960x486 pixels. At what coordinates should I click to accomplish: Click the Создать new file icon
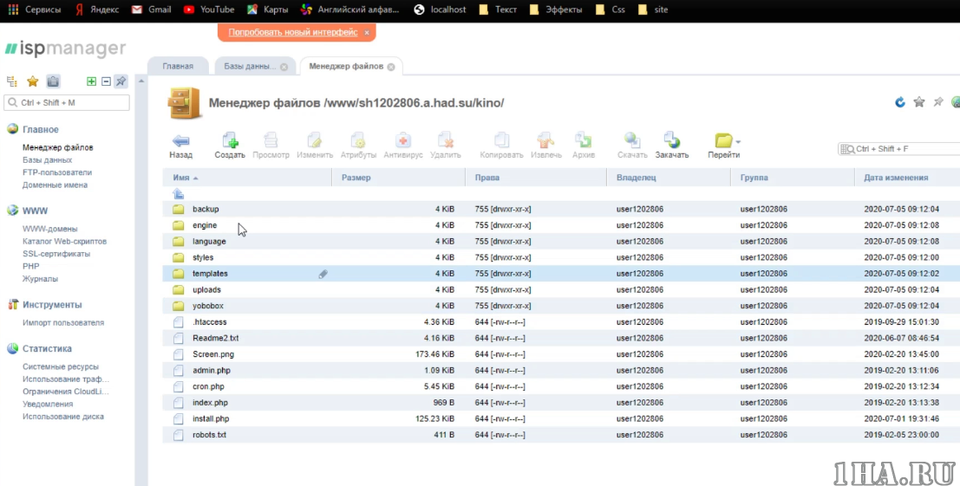click(230, 140)
